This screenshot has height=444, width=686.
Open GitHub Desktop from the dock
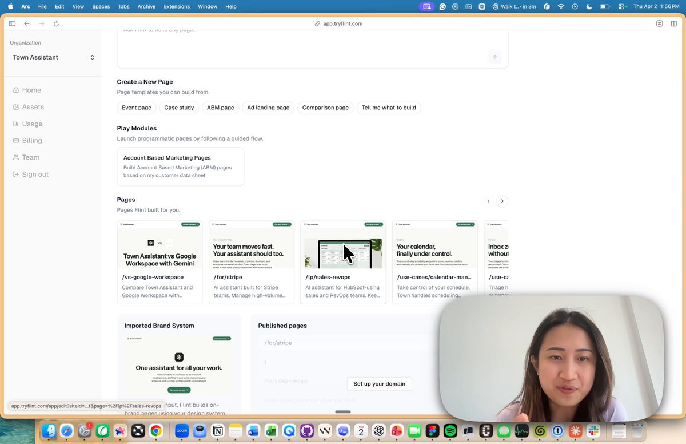click(x=307, y=431)
